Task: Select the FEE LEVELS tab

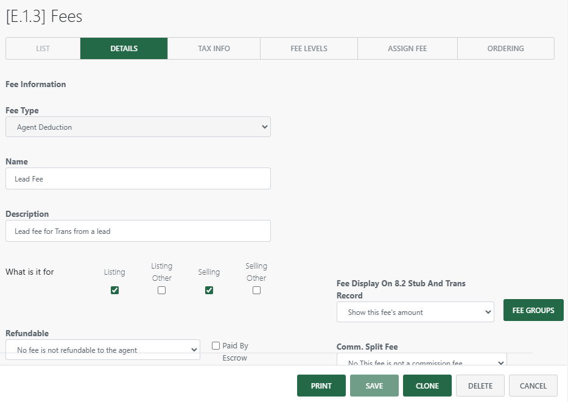Action: [x=308, y=48]
